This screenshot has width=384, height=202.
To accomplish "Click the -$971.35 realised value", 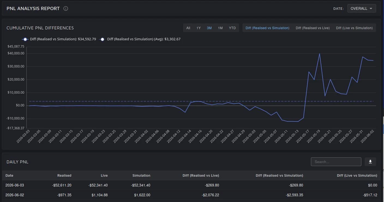I will coord(64,195).
